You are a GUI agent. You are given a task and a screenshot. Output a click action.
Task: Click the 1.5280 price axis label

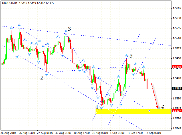[177, 118]
